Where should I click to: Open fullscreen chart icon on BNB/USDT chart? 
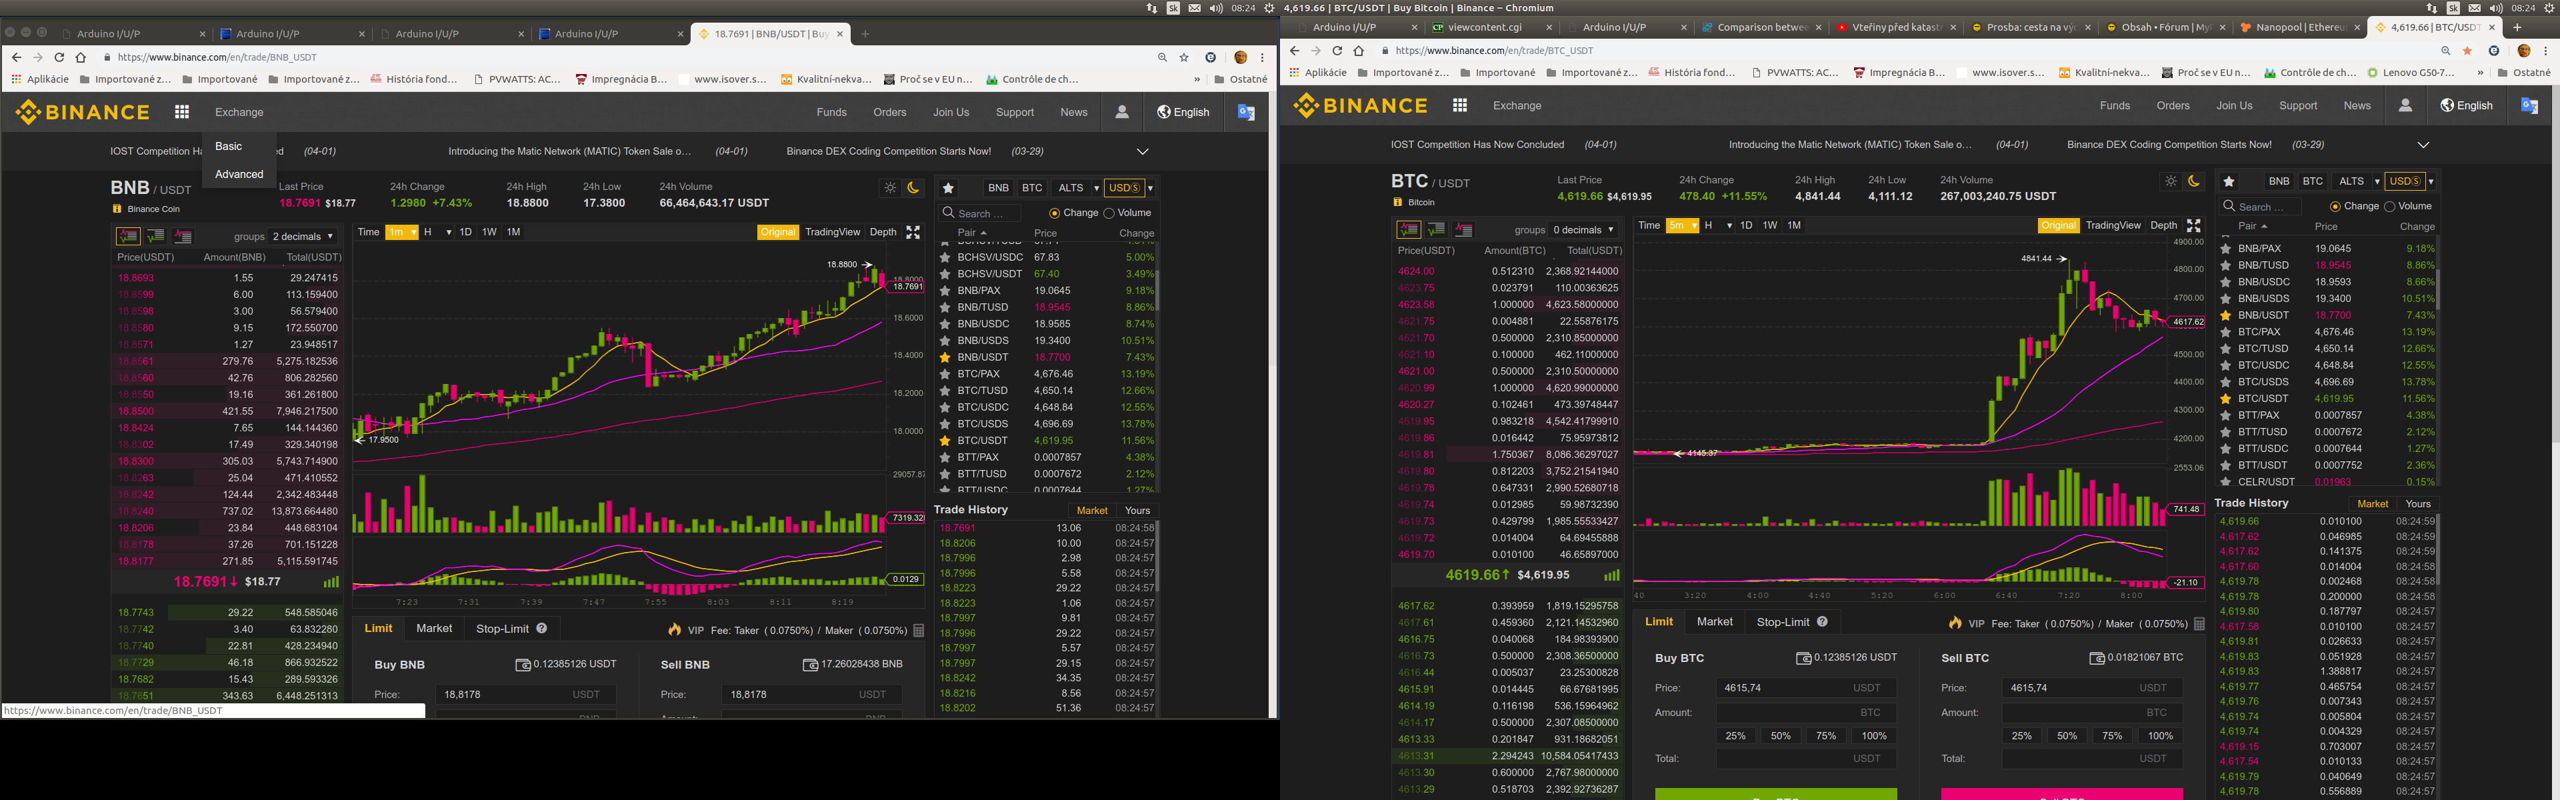coord(912,233)
